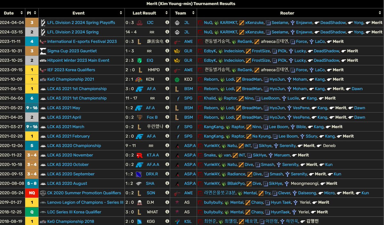This screenshot has width=384, height=225.
Task: Click the KDJ team logo
Action: coord(177,79)
